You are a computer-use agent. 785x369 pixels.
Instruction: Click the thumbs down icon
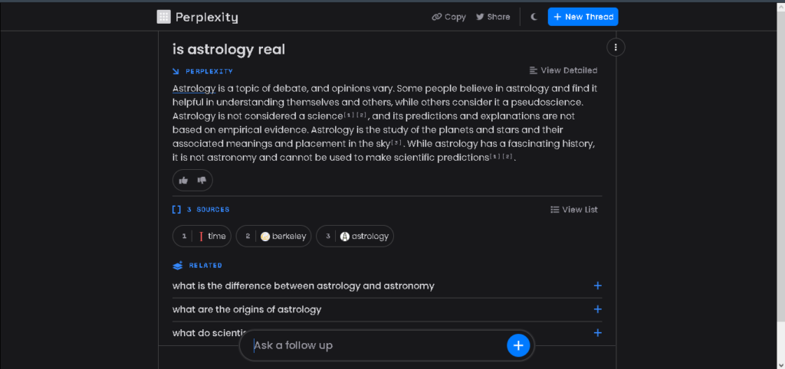202,181
